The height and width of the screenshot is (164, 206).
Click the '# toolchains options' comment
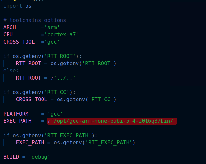click(35, 20)
